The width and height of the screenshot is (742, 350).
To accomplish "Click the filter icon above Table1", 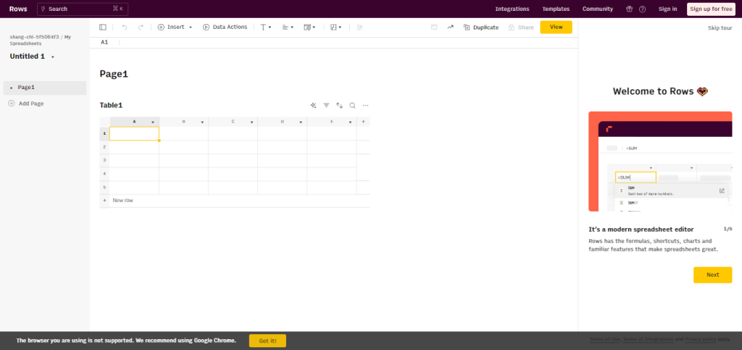I will (326, 106).
